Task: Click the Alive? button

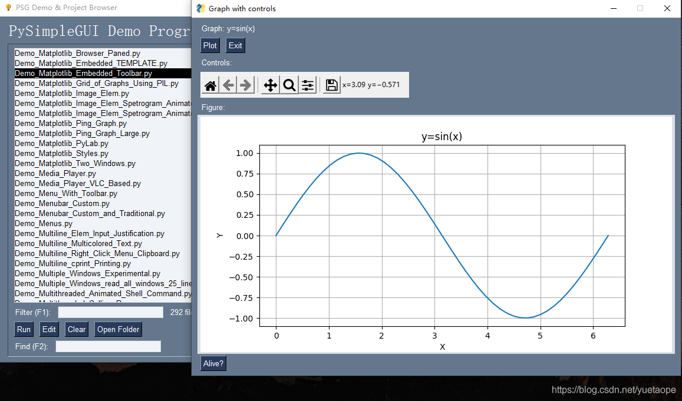Action: click(213, 364)
